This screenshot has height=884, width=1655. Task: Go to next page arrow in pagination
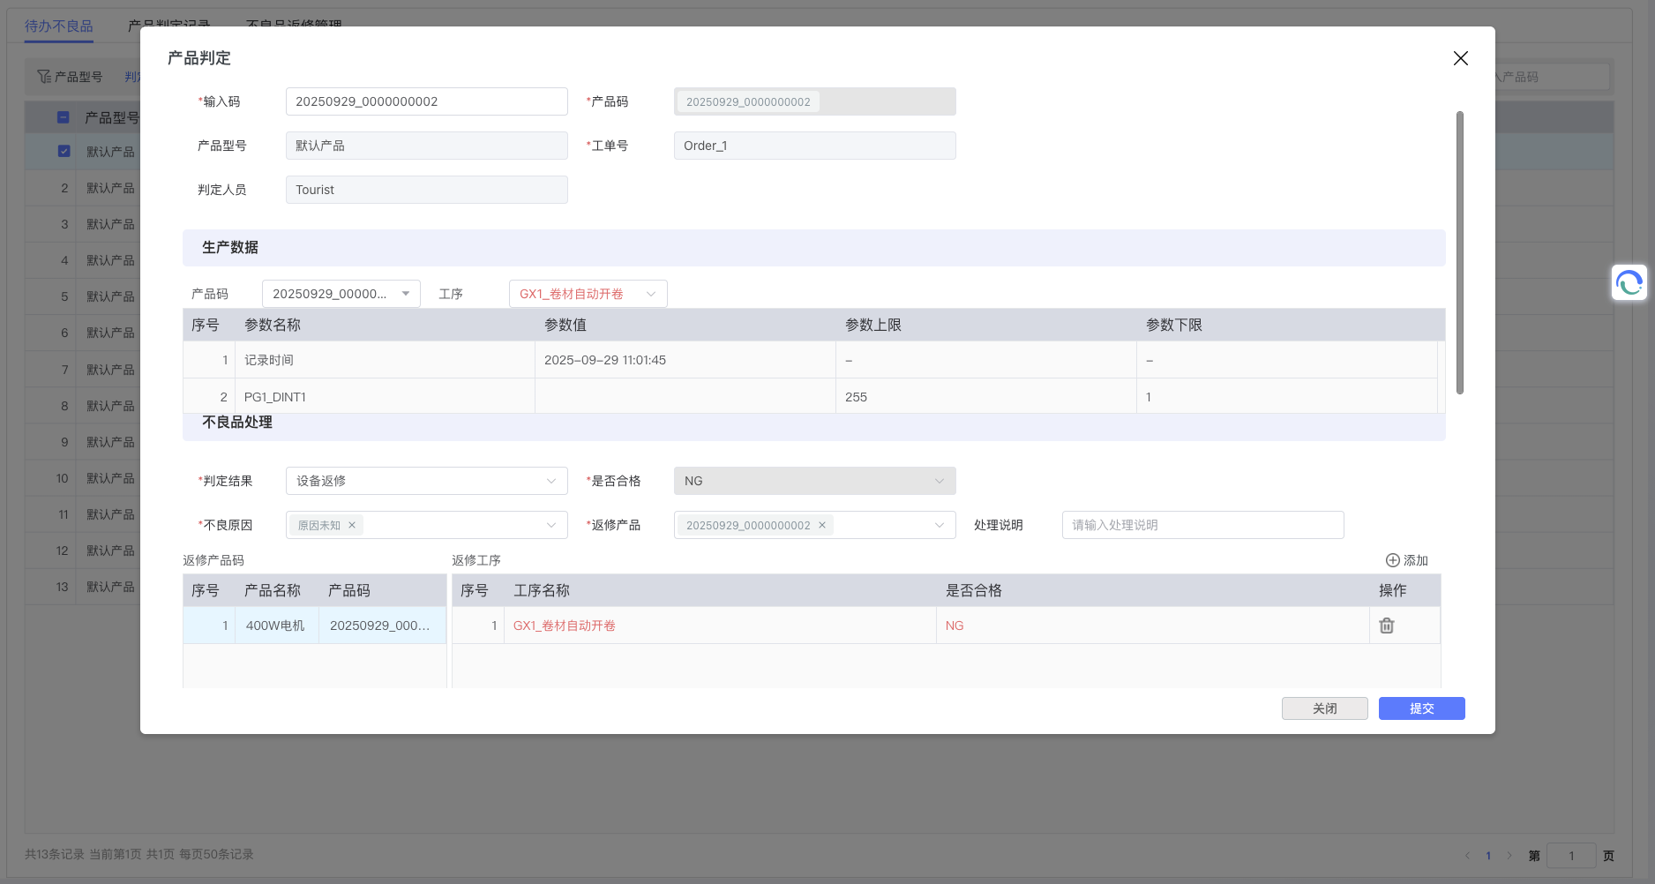tap(1509, 855)
